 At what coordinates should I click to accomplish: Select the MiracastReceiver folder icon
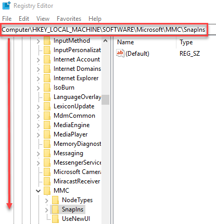pos(47,181)
